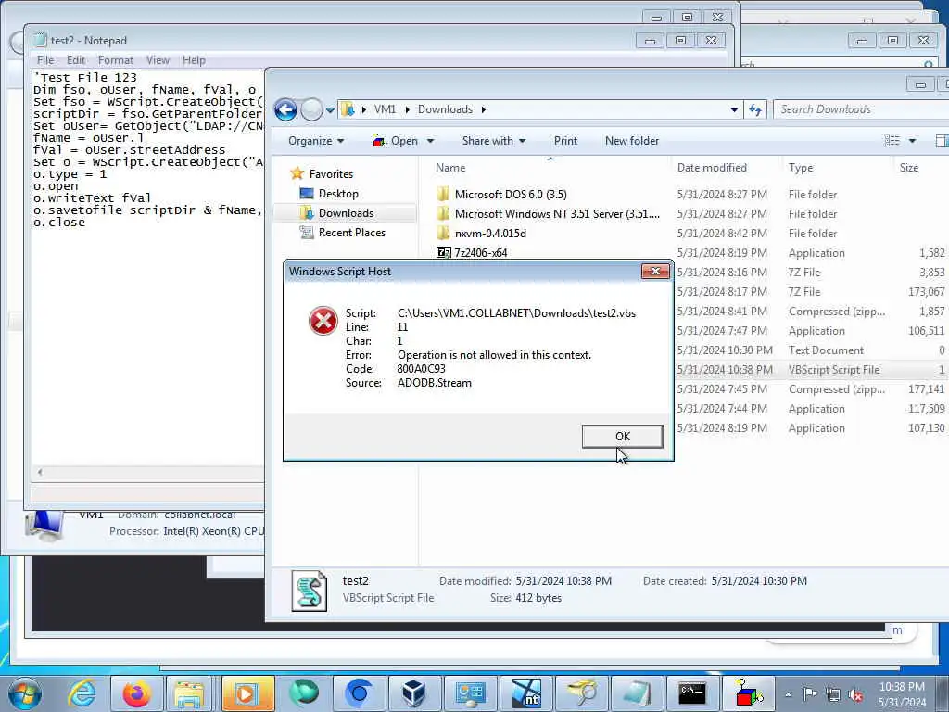Expand the arrow after Downloads breadcrumb
The height and width of the screenshot is (712, 949).
[x=484, y=110]
